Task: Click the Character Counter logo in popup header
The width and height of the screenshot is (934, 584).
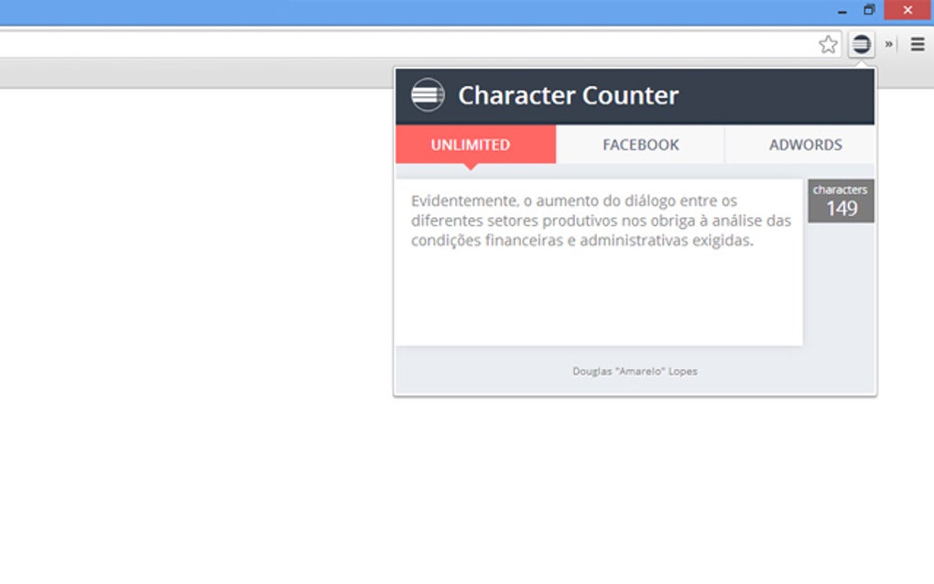Action: point(427,94)
